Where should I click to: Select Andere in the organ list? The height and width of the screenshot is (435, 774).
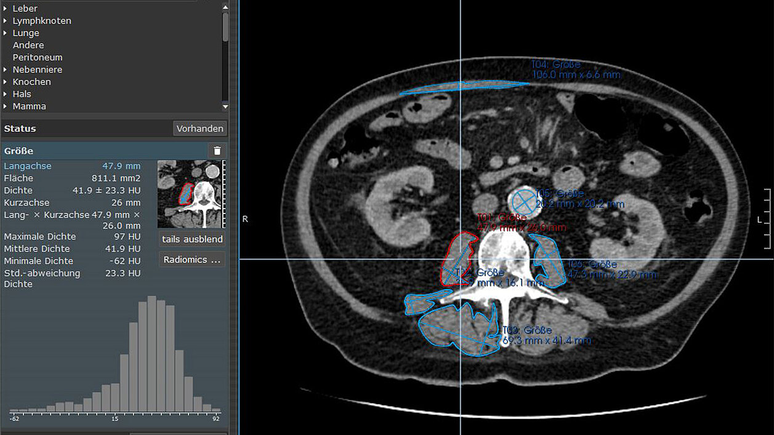28,45
